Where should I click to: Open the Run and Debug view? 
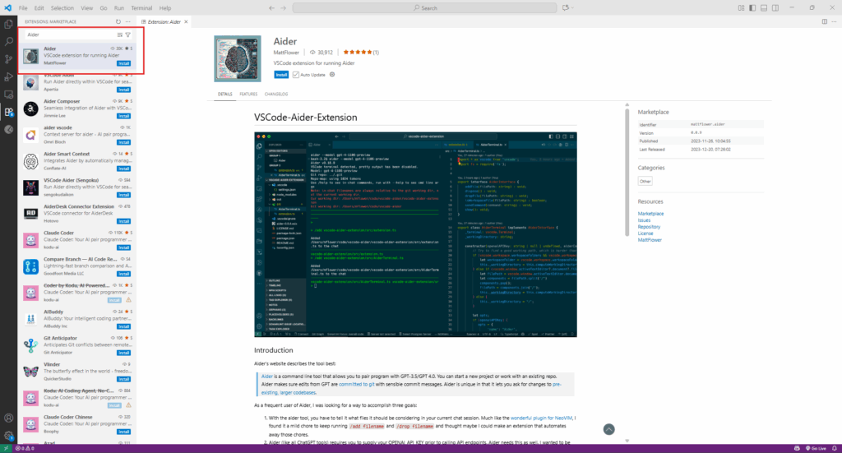pyautogui.click(x=9, y=76)
